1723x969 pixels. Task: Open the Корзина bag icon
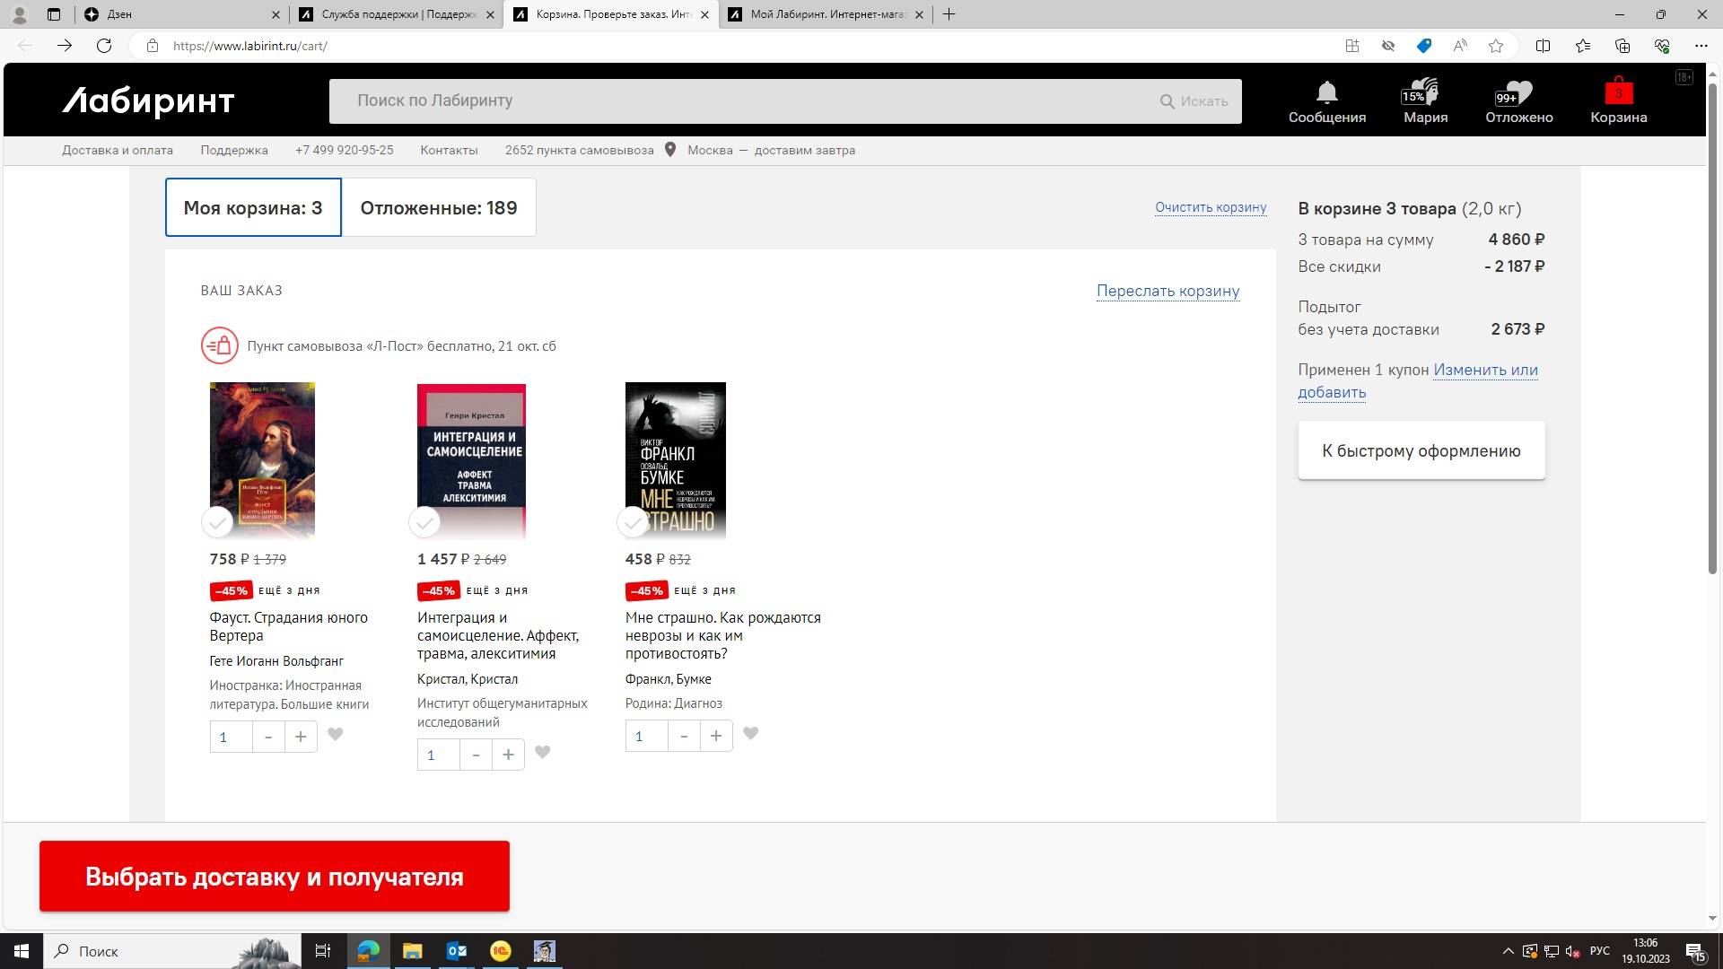[x=1618, y=91]
